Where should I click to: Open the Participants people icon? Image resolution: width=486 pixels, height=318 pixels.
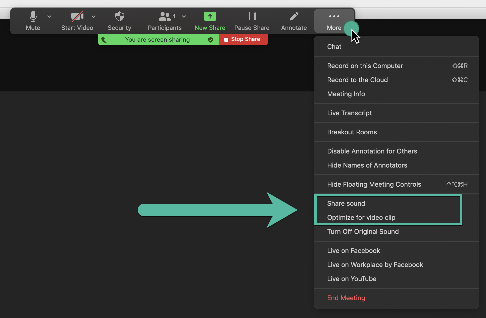[x=165, y=17]
